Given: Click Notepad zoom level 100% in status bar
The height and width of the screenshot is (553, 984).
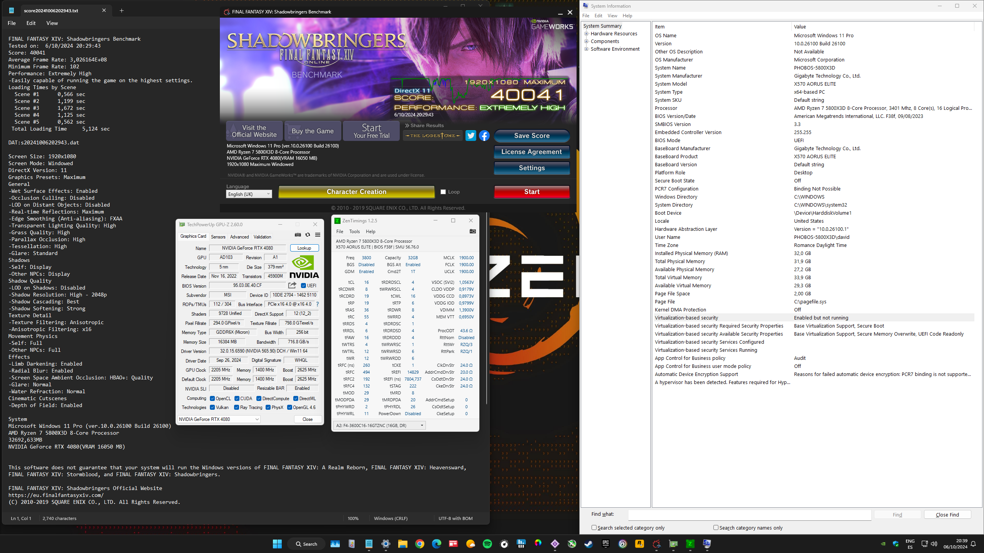Looking at the screenshot, I should click(x=353, y=518).
